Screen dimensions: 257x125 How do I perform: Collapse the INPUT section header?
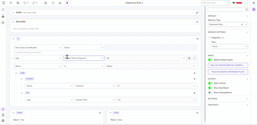point(228,56)
